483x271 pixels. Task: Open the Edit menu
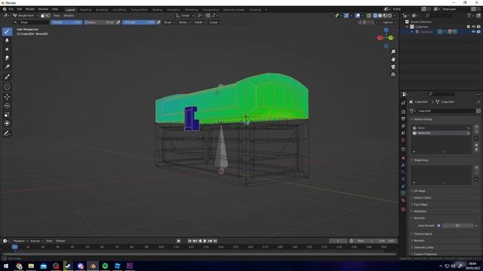tap(20, 9)
